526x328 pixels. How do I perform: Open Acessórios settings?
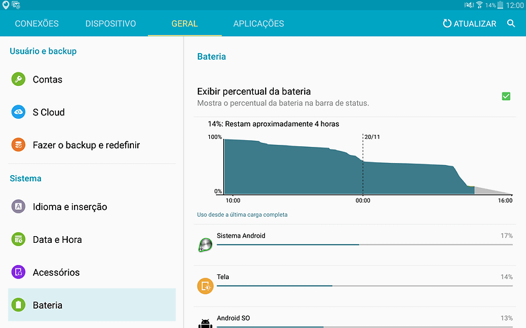click(x=92, y=272)
